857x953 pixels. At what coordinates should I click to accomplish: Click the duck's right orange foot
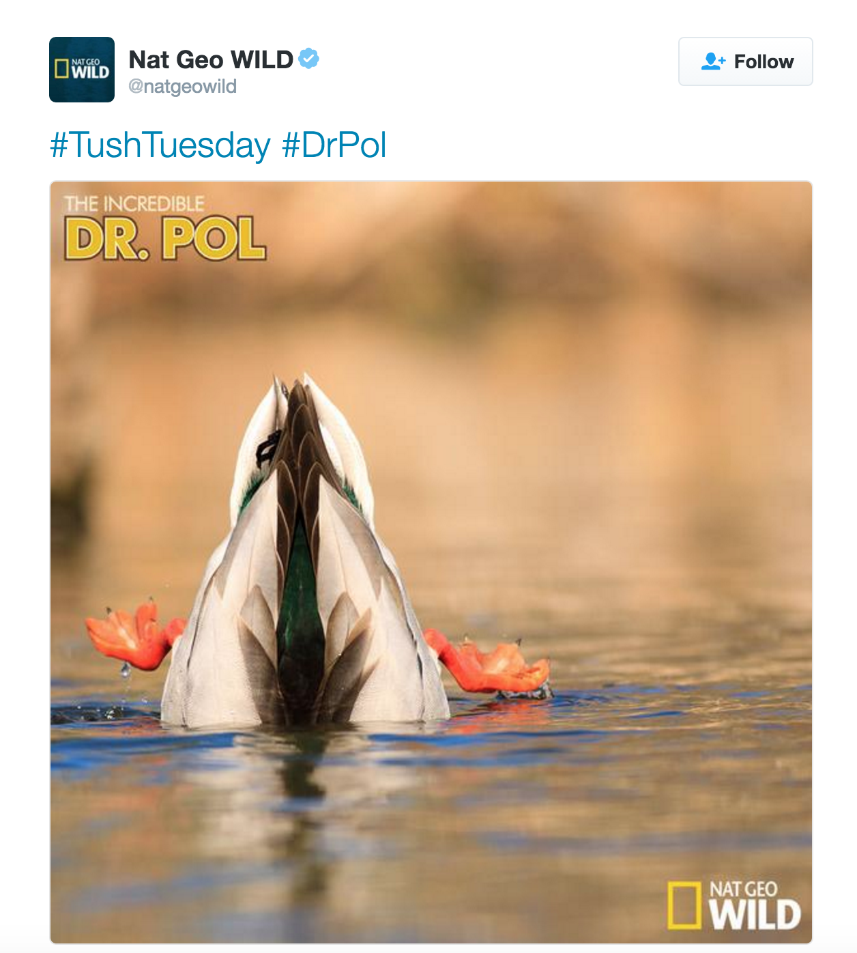488,663
